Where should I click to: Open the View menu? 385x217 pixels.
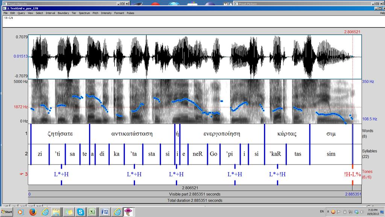(x=30, y=13)
